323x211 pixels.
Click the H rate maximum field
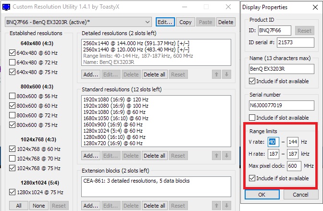coord(293,154)
